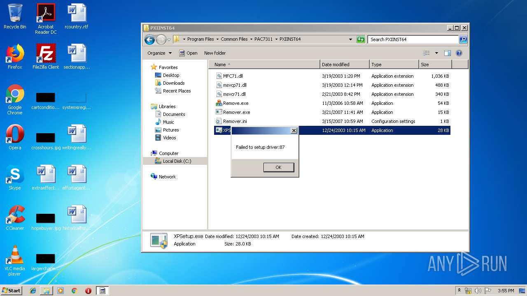Open Desktop under Favorites
The image size is (527, 296).
point(171,75)
